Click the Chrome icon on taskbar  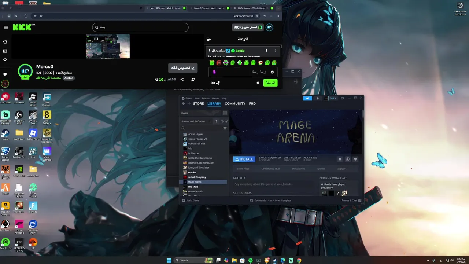[299, 260]
